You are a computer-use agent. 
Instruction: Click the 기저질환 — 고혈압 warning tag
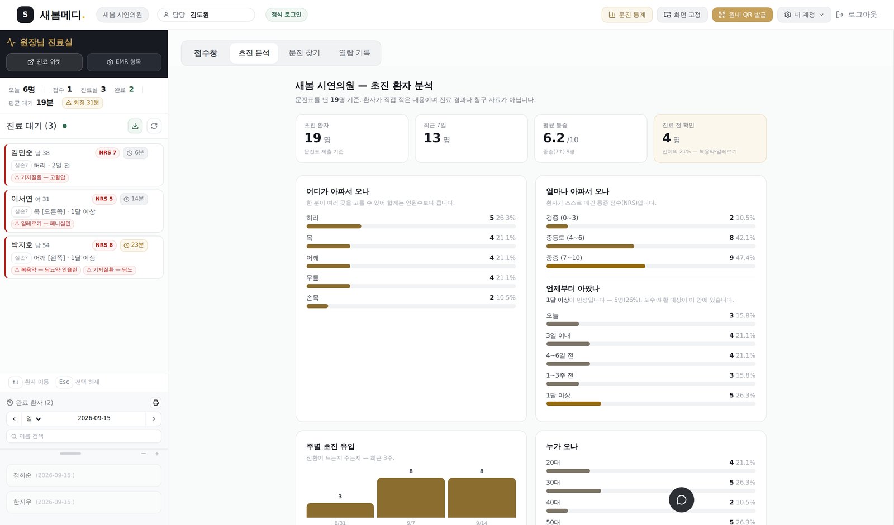click(40, 177)
